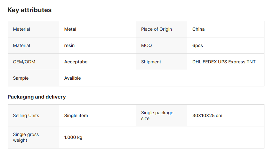The width and height of the screenshot is (267, 152).
Task: Click the 1.000 kg weight value
Action: (73, 137)
